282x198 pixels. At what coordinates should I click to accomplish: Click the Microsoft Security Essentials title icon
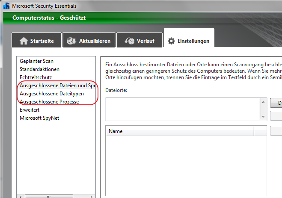[6, 6]
